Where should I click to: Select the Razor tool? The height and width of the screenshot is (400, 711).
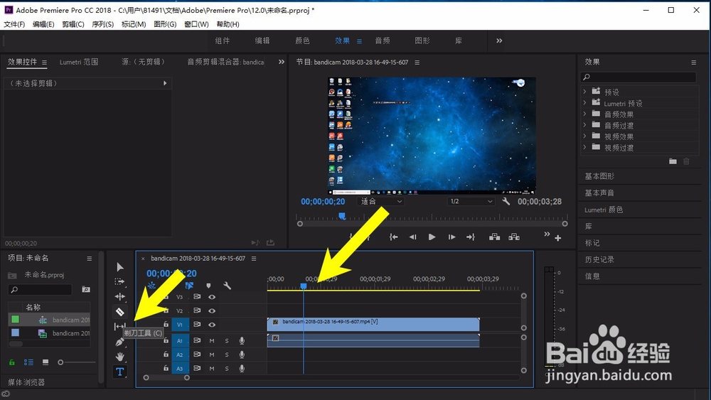pyautogui.click(x=119, y=312)
